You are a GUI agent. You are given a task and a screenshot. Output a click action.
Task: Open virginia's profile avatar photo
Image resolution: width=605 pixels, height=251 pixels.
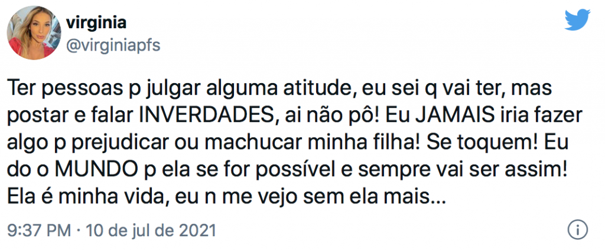click(34, 32)
